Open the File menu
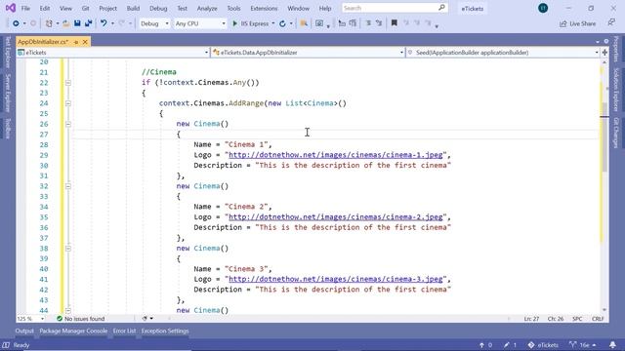625x351 pixels. coord(25,9)
